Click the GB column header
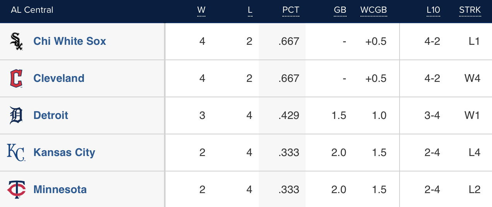The image size is (492, 207). click(340, 10)
